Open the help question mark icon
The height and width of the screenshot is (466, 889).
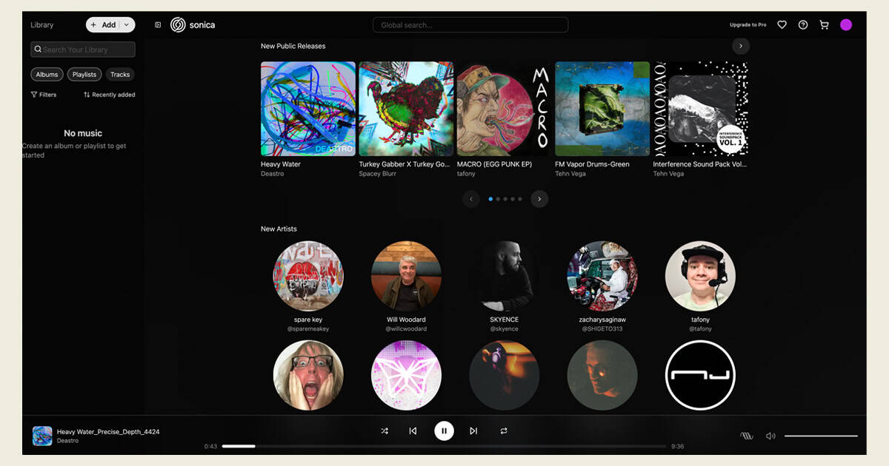tap(803, 25)
